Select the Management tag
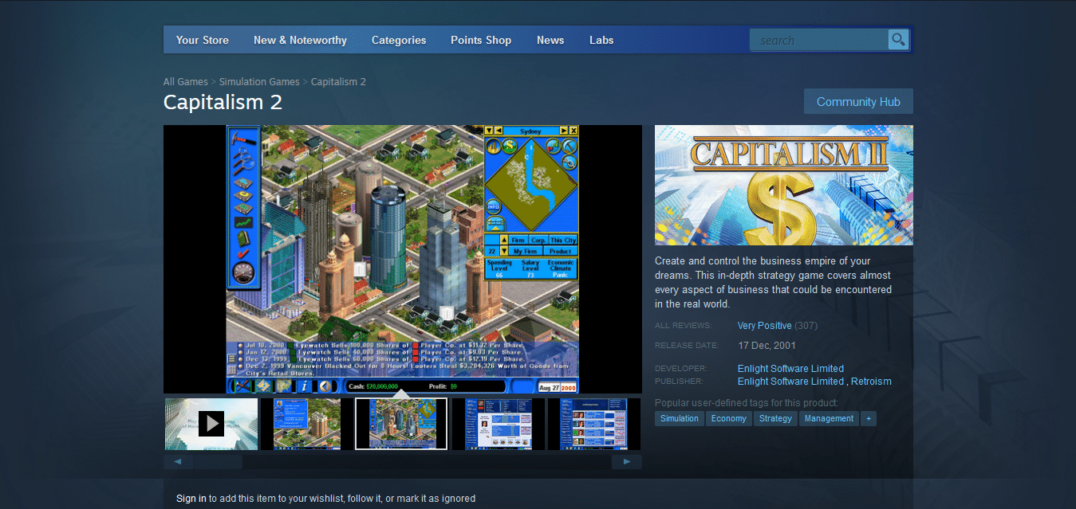The width and height of the screenshot is (1076, 509). click(830, 418)
